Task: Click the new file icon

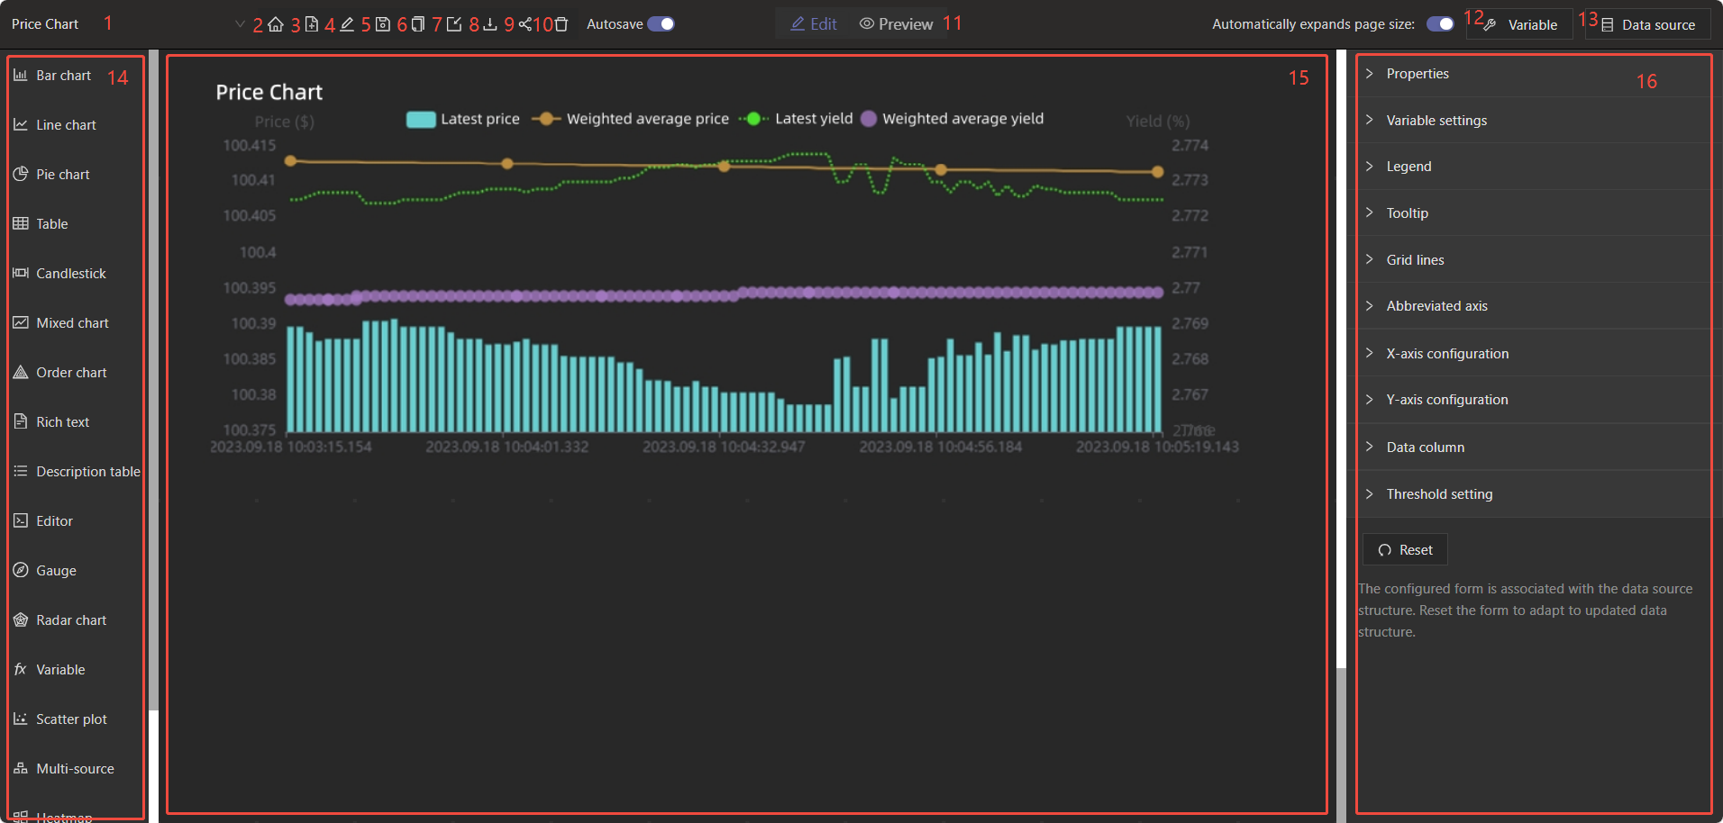Action: (312, 24)
